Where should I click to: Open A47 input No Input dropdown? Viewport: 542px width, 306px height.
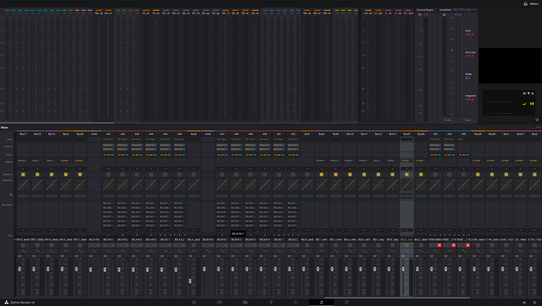(222, 139)
